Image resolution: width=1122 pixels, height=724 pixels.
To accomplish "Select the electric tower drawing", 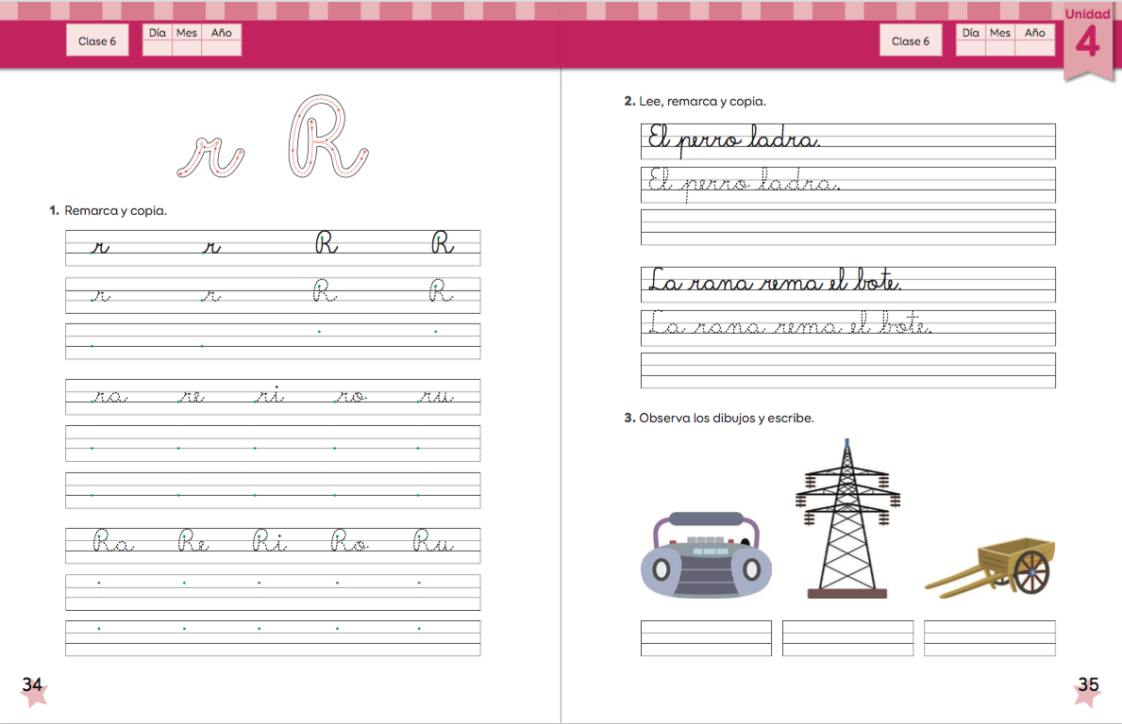I will pyautogui.click(x=846, y=518).
